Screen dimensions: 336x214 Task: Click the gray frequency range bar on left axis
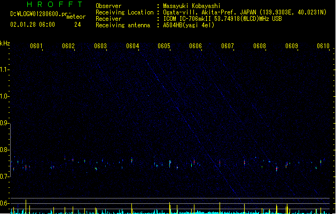(x=11, y=150)
